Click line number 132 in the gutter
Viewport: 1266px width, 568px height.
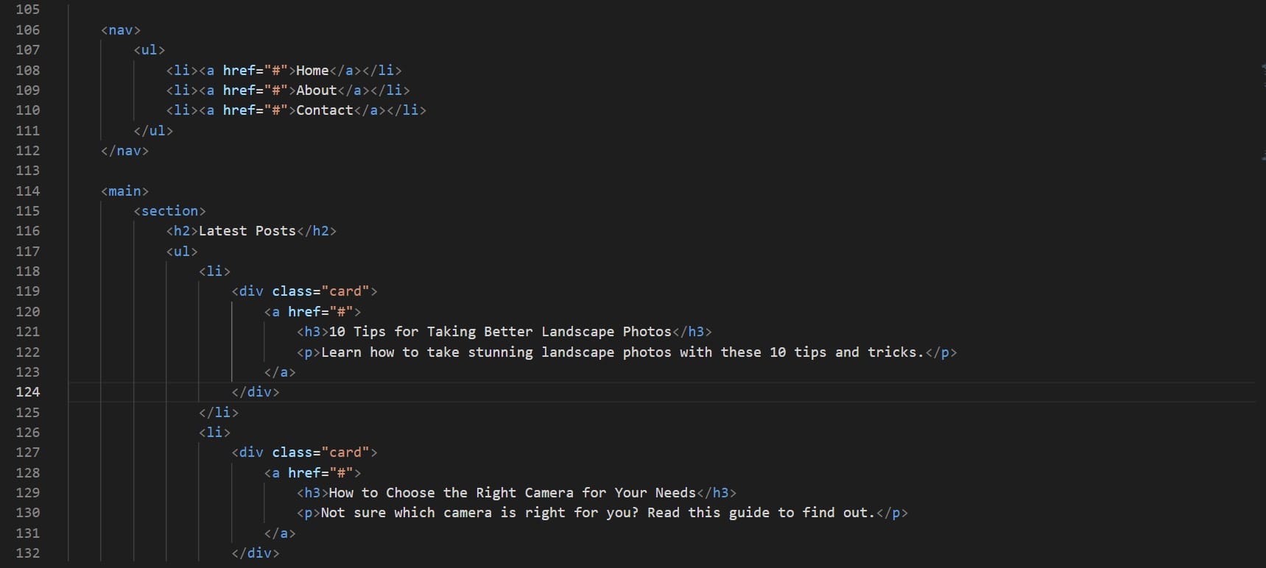[28, 553]
